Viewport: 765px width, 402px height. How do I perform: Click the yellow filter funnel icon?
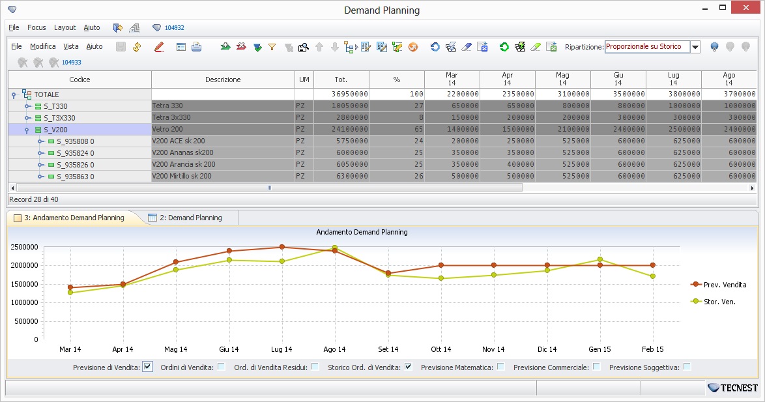pyautogui.click(x=272, y=48)
